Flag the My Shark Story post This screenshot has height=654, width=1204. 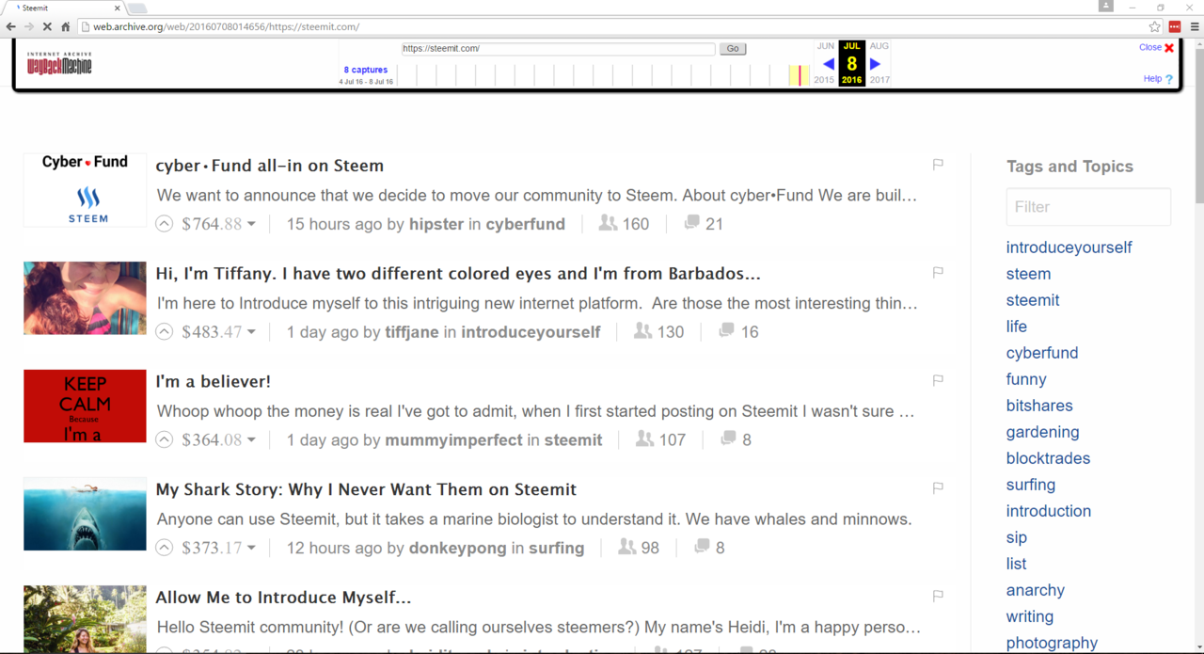click(938, 488)
